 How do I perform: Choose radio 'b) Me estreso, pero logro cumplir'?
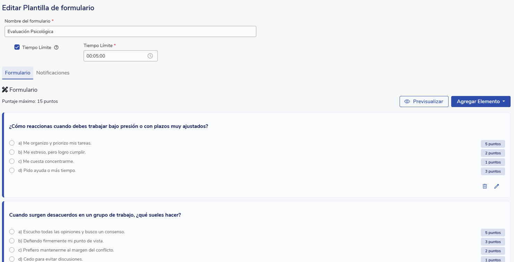click(12, 152)
